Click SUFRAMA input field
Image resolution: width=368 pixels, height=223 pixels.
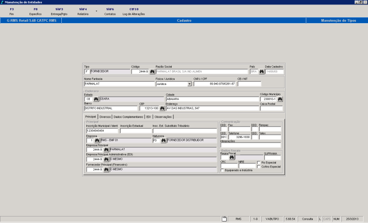point(272,157)
